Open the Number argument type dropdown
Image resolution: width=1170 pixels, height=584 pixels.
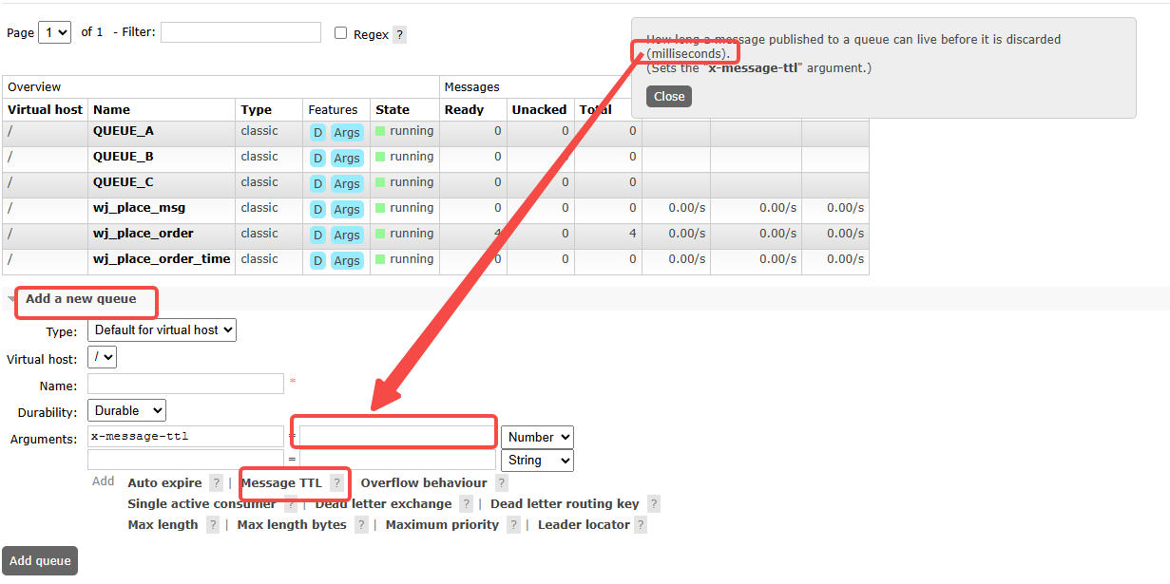(537, 438)
